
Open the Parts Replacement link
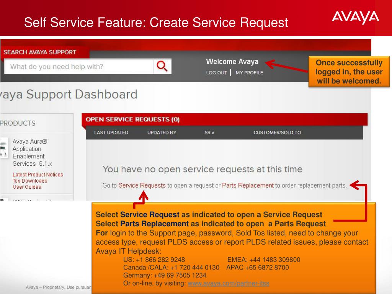click(248, 186)
